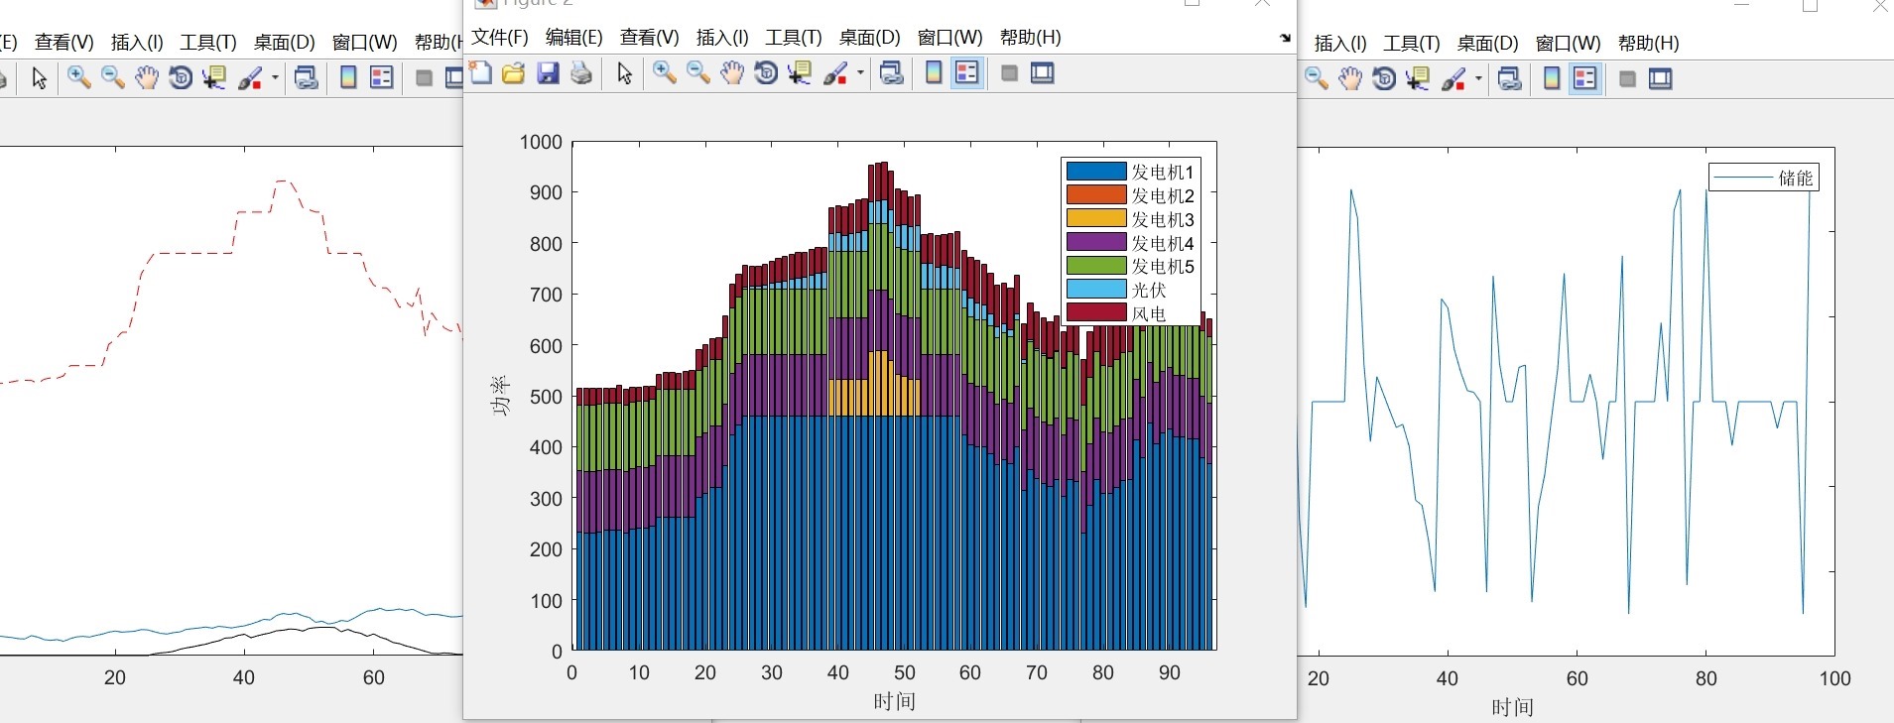The image size is (1894, 723).
Task: Select Brush tool in the left figure window
Action: 251,77
